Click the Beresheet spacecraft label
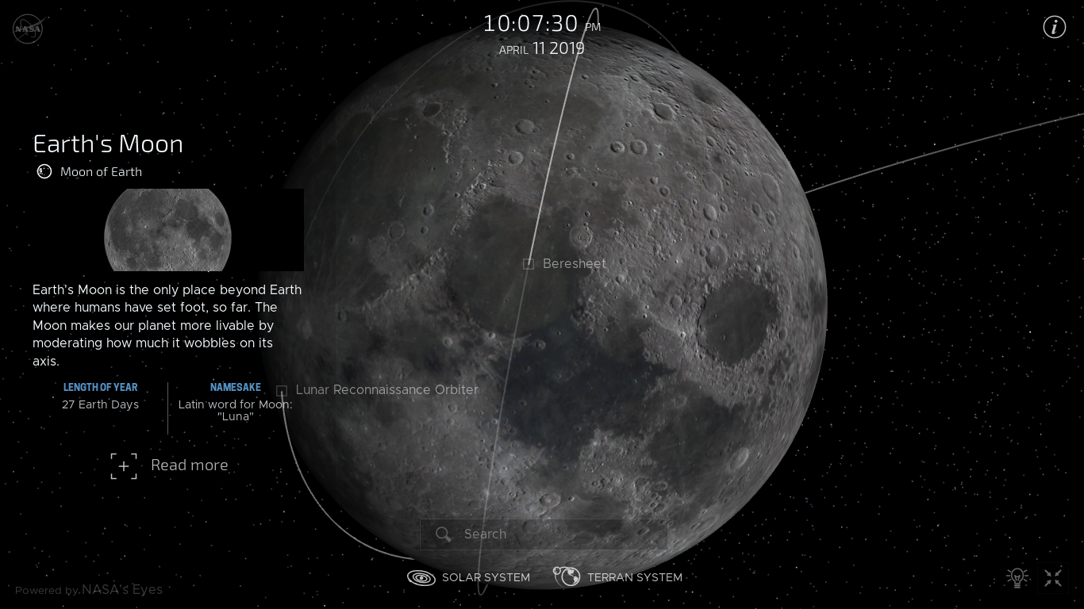 575,264
